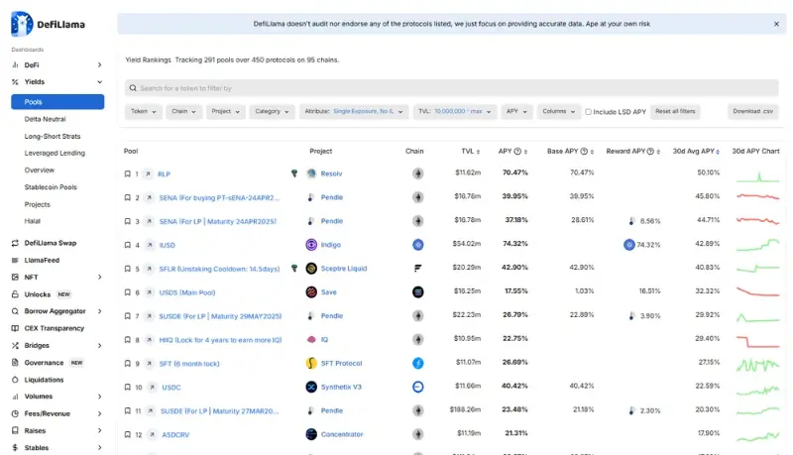The height and width of the screenshot is (455, 793).
Task: Click the chain icon in USDC row
Action: click(417, 387)
